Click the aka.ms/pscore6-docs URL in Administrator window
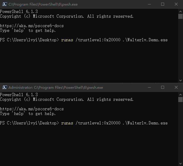Viewport: 183px width, 166px height. tap(32, 109)
